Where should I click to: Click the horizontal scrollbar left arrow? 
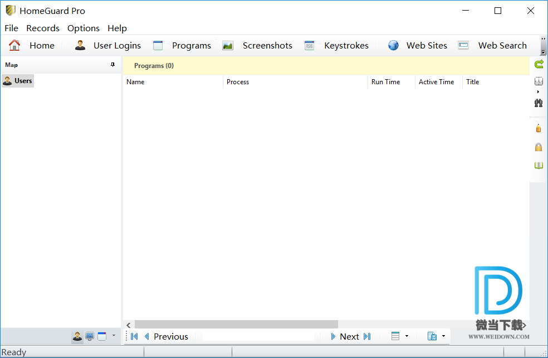pos(128,325)
